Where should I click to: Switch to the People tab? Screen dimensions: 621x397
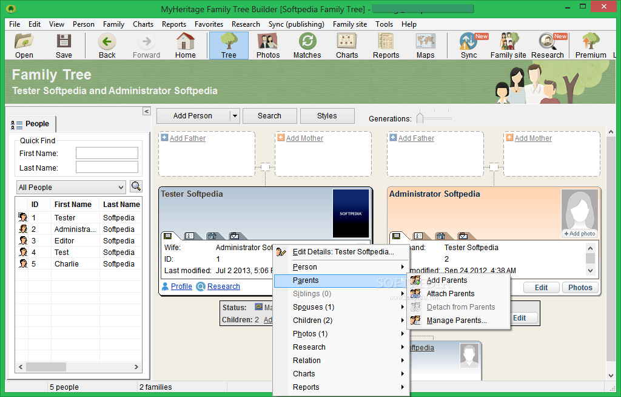32,124
